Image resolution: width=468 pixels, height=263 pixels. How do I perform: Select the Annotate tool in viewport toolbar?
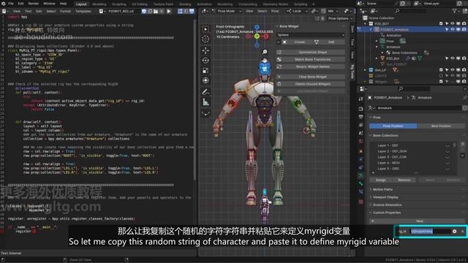[x=205, y=92]
